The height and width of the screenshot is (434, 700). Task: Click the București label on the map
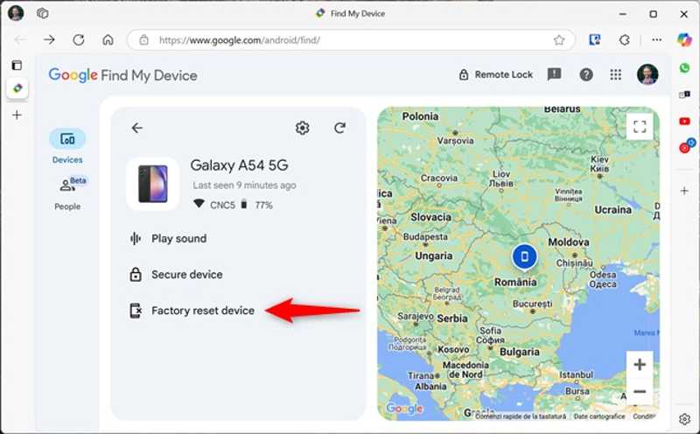532,304
